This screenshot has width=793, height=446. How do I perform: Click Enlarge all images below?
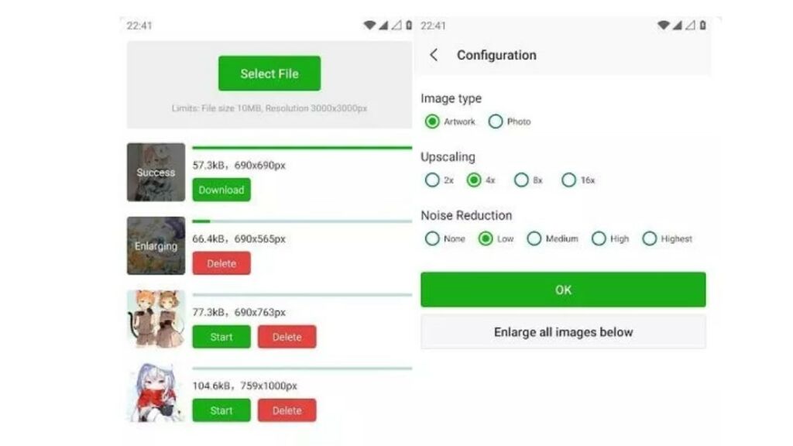563,332
